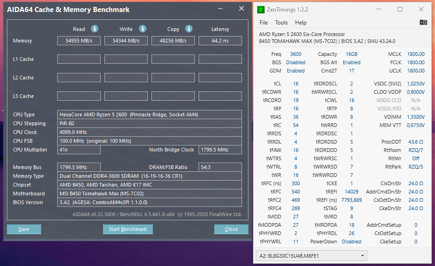This screenshot has height=266, width=435.
Task: Expand the memory module slot dropdown
Action: [x=311, y=256]
